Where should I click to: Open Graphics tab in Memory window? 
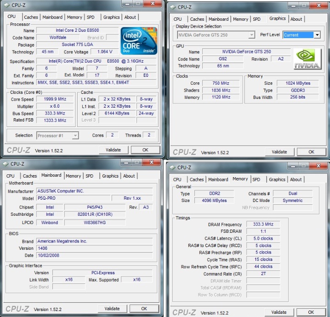pos(277,179)
